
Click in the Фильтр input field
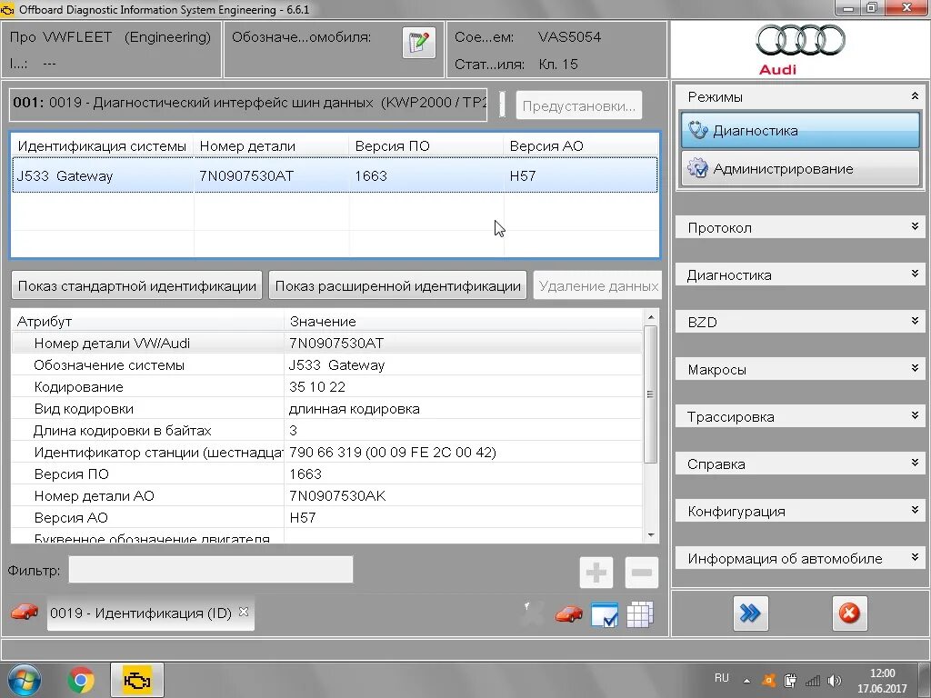(x=211, y=570)
